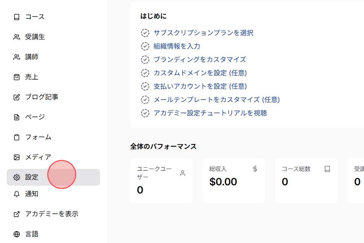
Task: Select the 講師 instructors icon
Action: pyautogui.click(x=16, y=57)
